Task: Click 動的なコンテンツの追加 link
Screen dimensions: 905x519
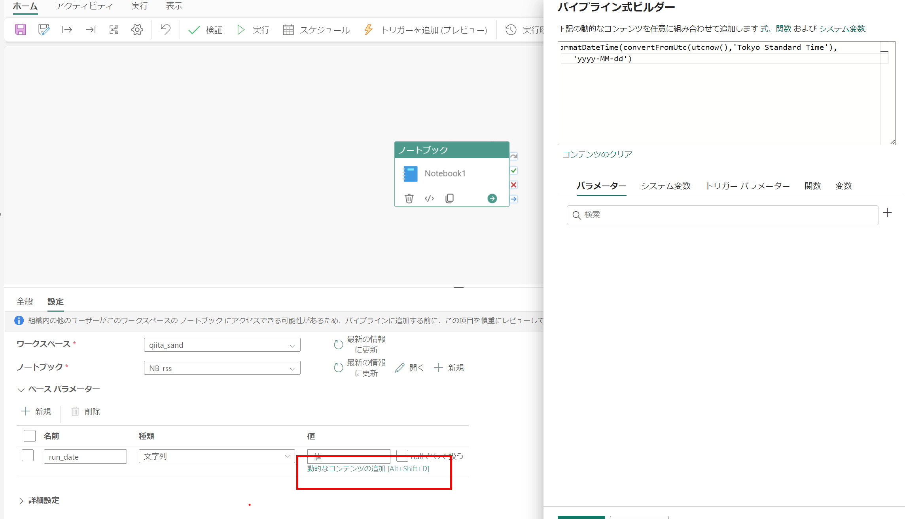Action: [368, 469]
